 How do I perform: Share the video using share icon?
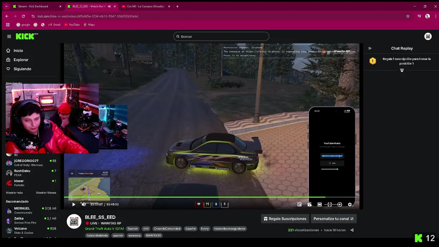coord(352,230)
